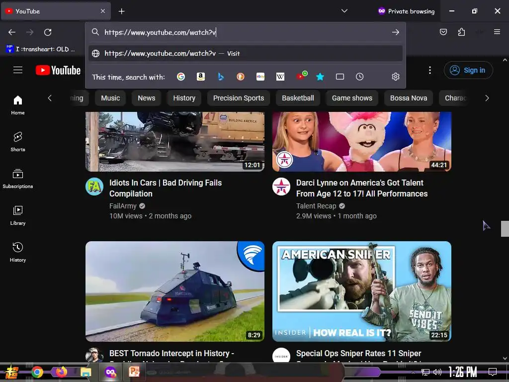This screenshot has width=509, height=382.
Task: Click the Go arrow in the address bar
Action: (x=395, y=32)
